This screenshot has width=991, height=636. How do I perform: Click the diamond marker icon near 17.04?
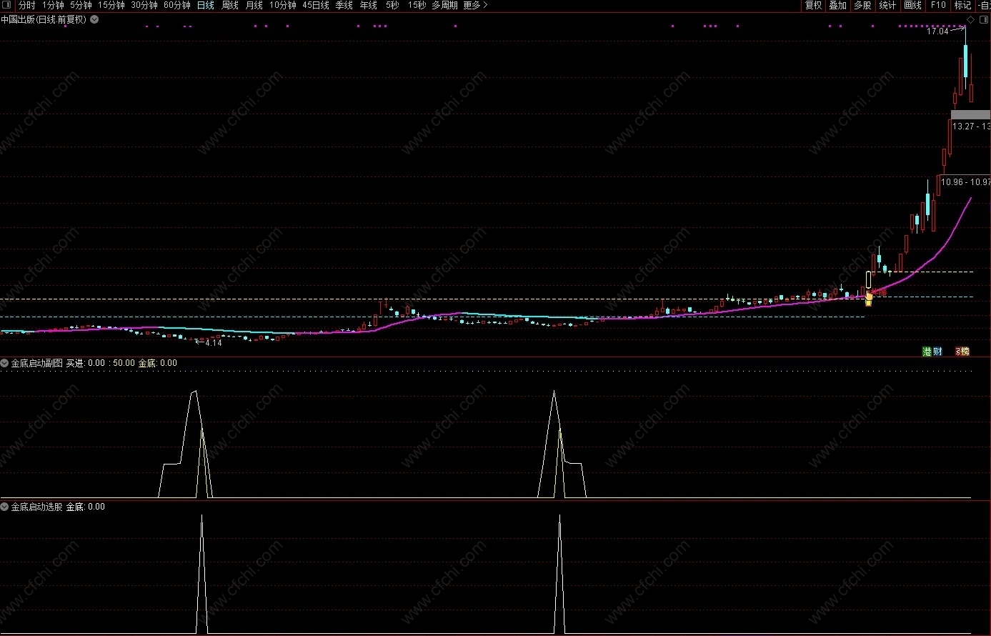point(970,19)
